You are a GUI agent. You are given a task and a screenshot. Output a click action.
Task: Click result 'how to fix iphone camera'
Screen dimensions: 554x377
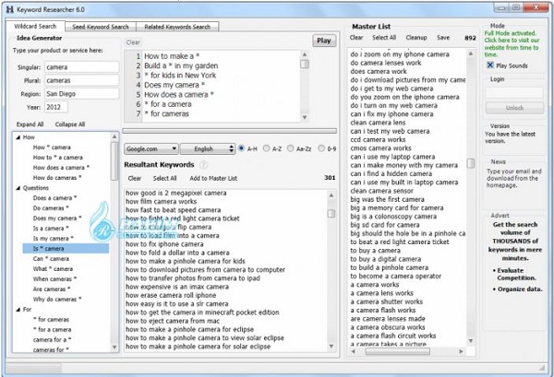[164, 244]
